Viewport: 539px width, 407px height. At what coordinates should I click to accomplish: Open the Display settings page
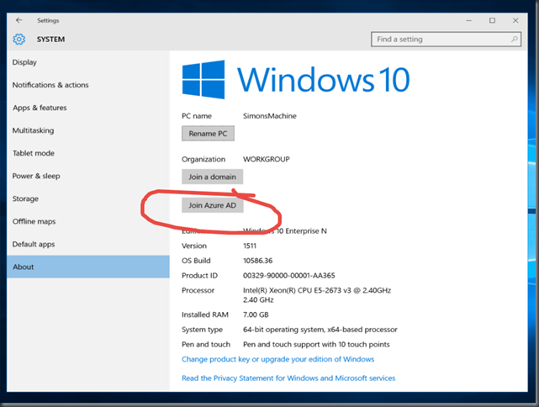pos(88,62)
